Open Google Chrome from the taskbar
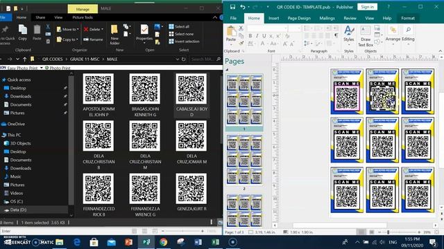444x249 pixels. pos(164,242)
